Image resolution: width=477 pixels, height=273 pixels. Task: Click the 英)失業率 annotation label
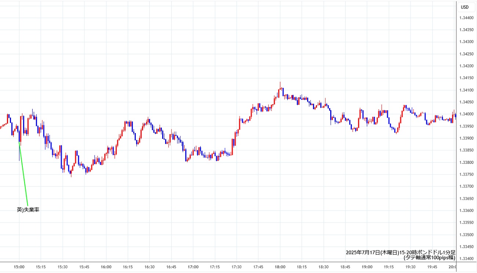28,210
